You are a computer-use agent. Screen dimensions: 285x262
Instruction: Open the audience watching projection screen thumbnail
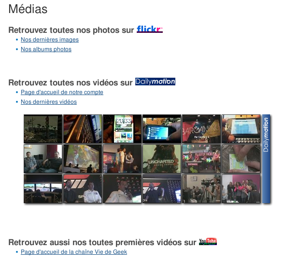click(83, 159)
